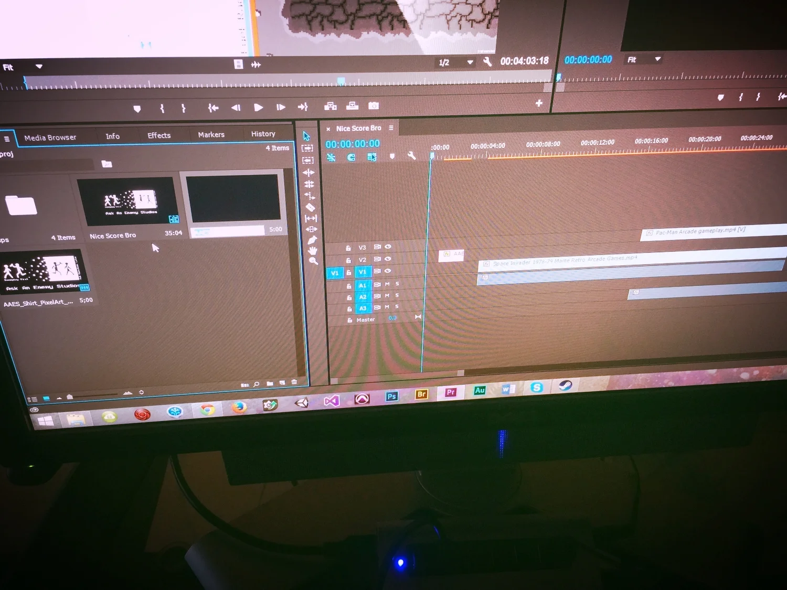This screenshot has height=590, width=787.
Task: Open Source monitor settings wrench
Action: (x=487, y=62)
